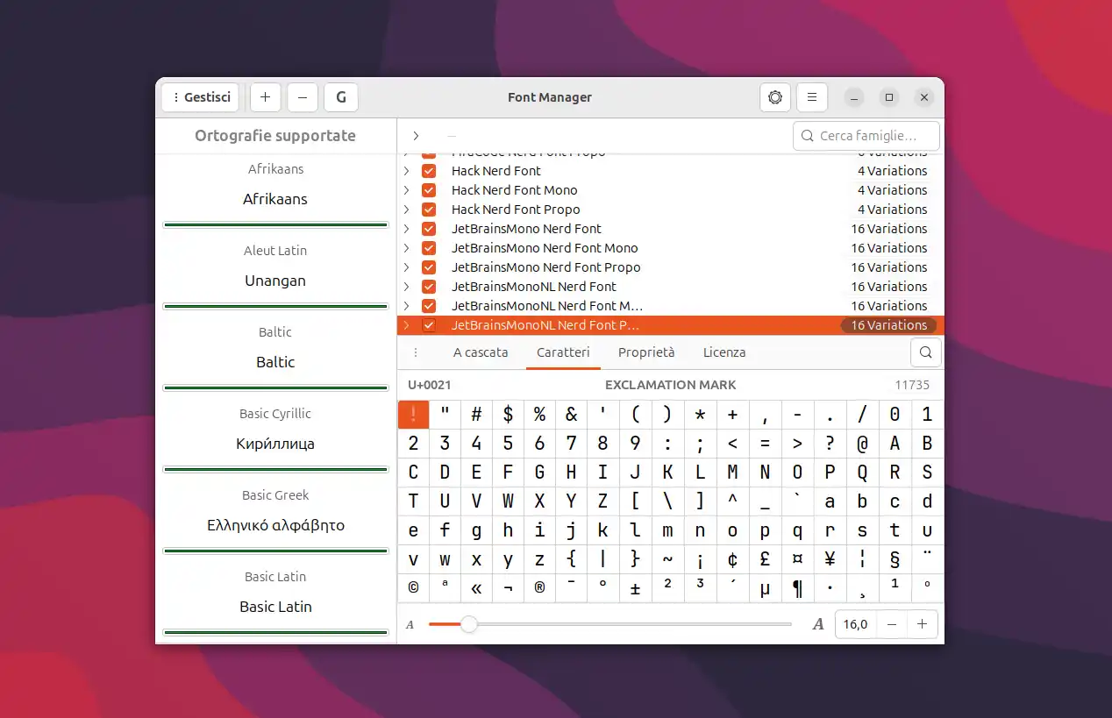Image resolution: width=1112 pixels, height=718 pixels.
Task: Uncheck the Hack Nerd Font checkbox
Action: pos(429,171)
